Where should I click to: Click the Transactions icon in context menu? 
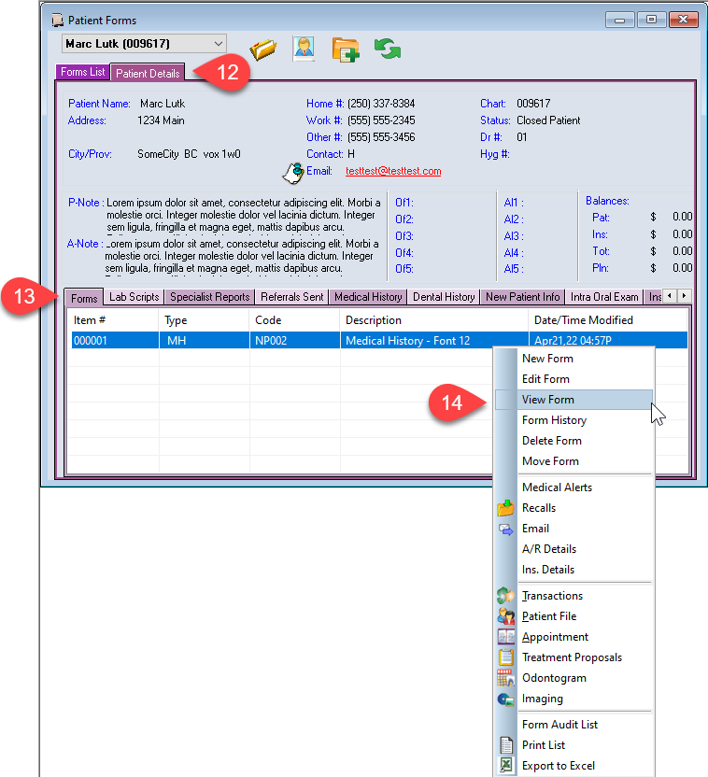pyautogui.click(x=506, y=596)
